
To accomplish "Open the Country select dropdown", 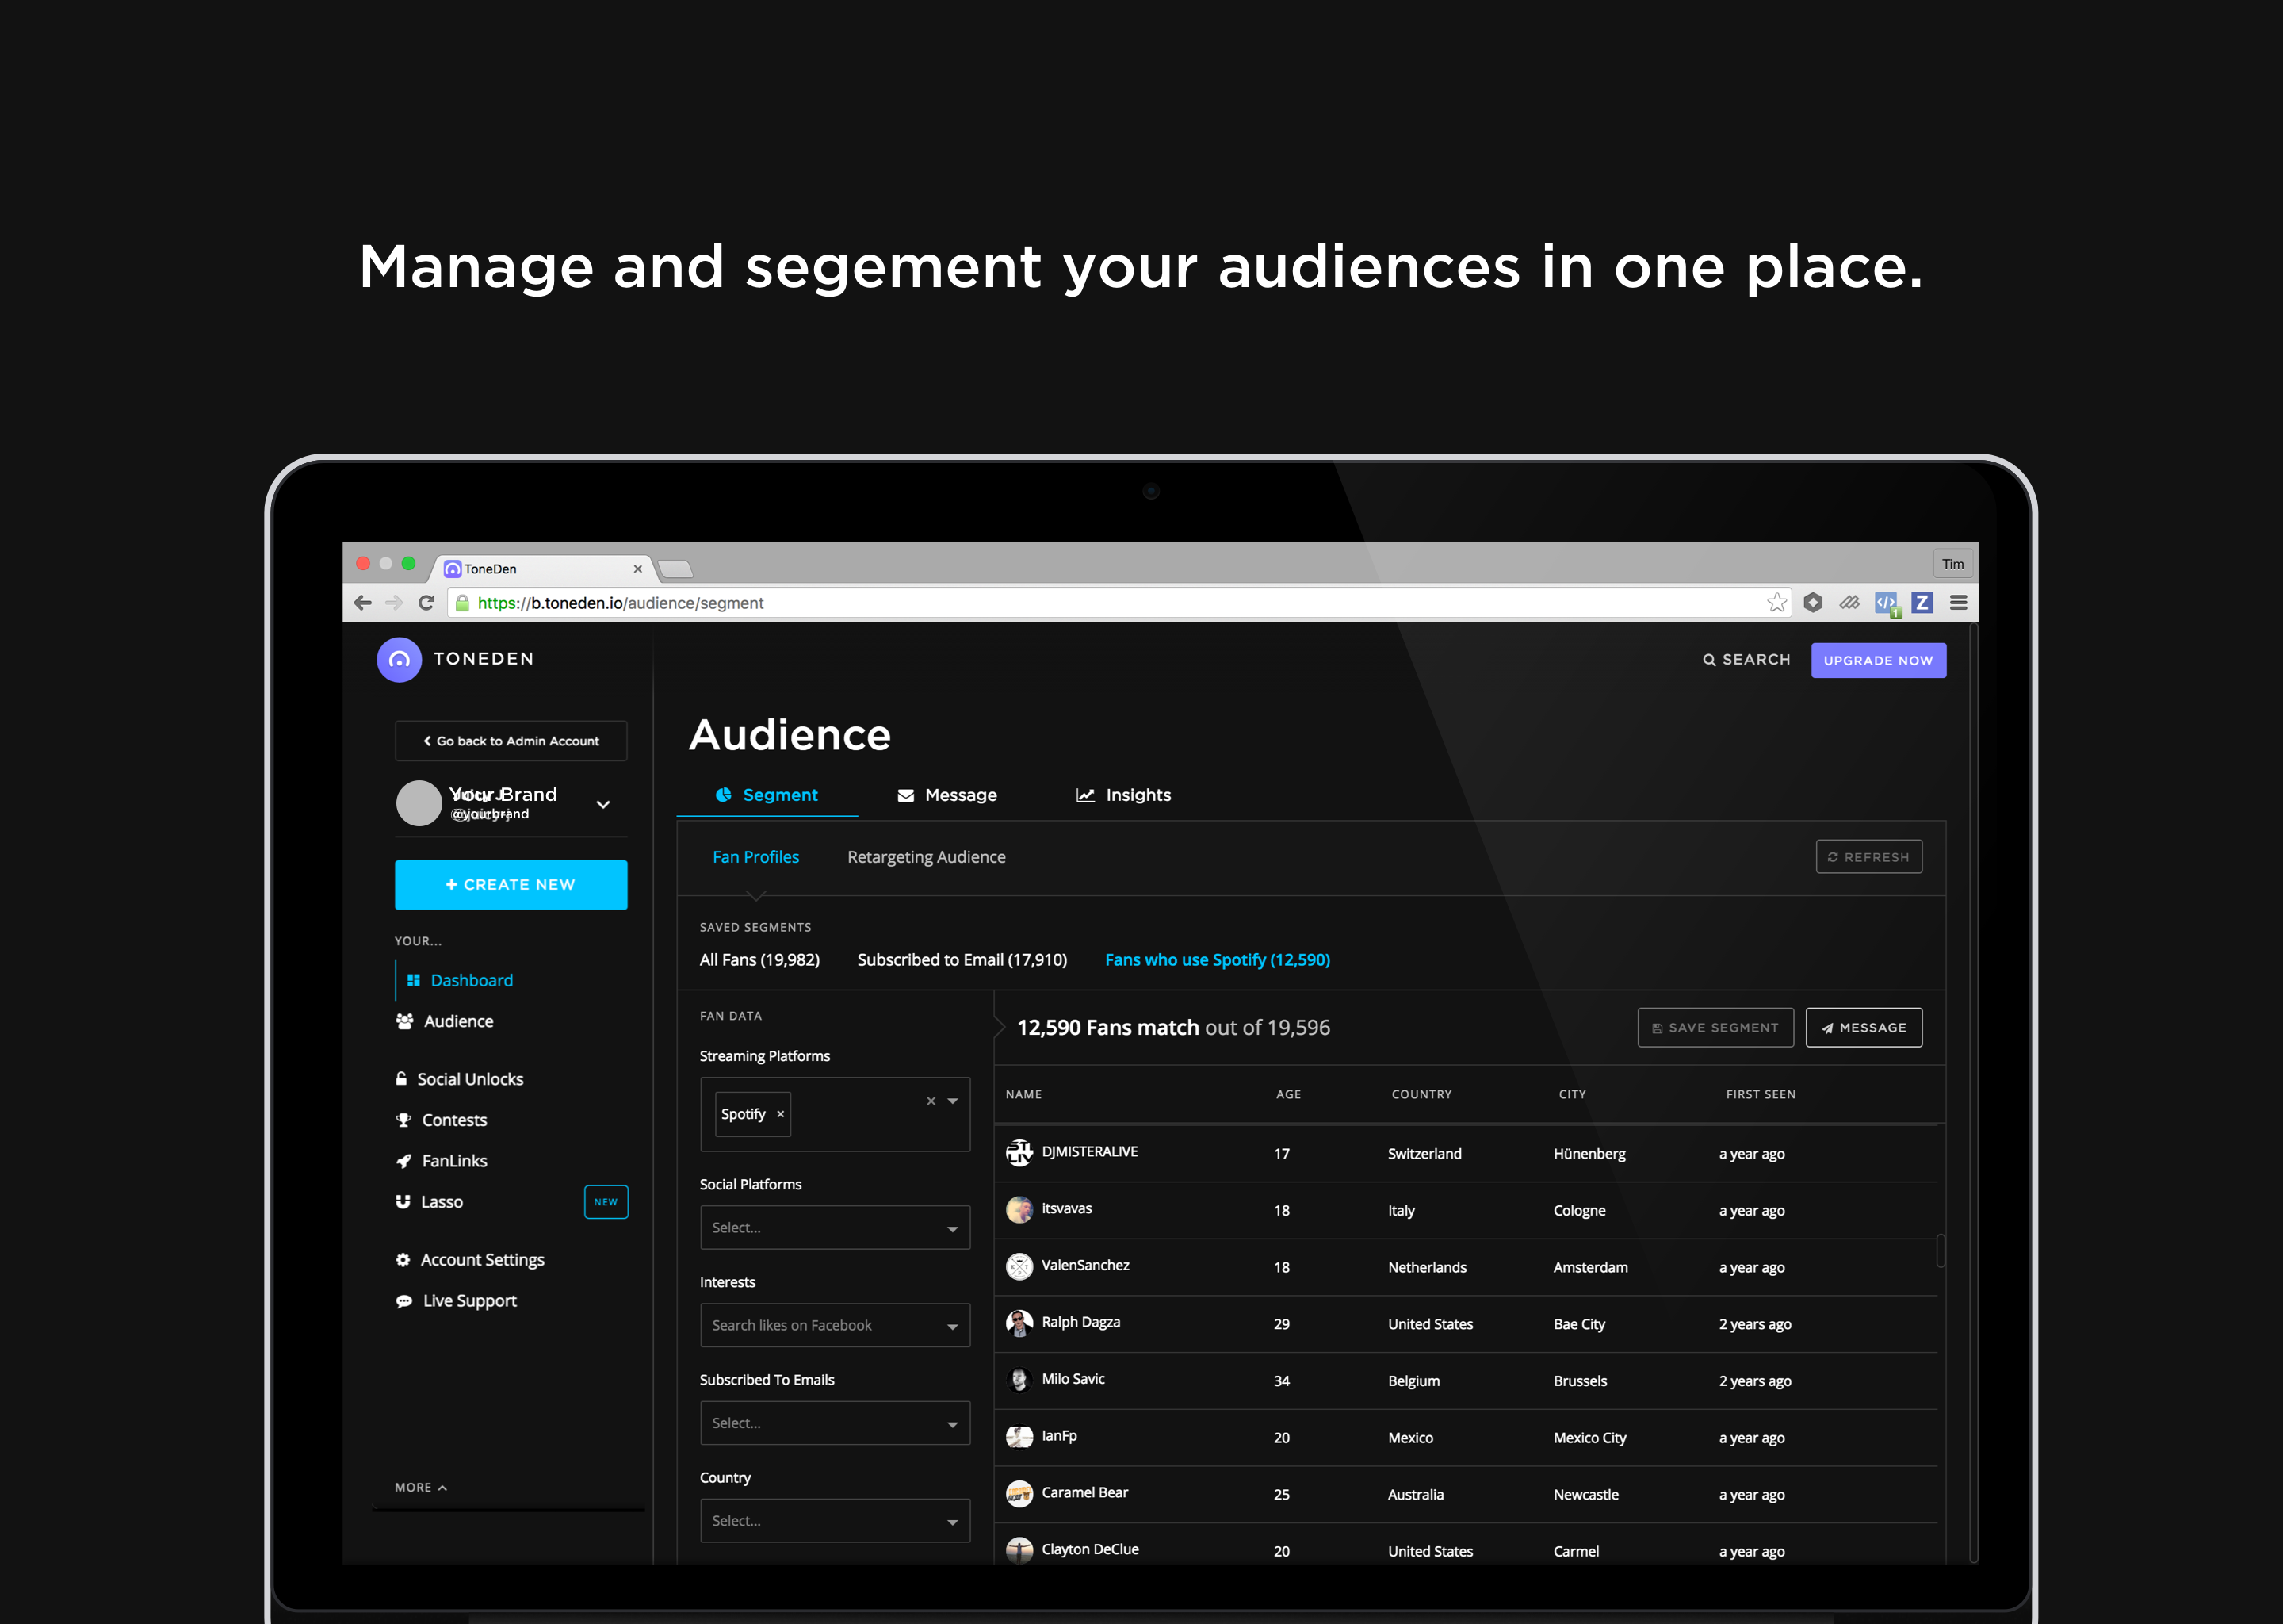I will pyautogui.click(x=835, y=1521).
